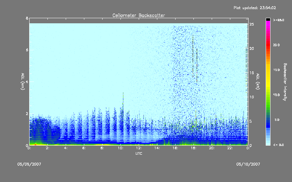Click the "2" tick on the km axis
Image resolution: width=292 pixels, height=182 pixels.
[x=27, y=114]
